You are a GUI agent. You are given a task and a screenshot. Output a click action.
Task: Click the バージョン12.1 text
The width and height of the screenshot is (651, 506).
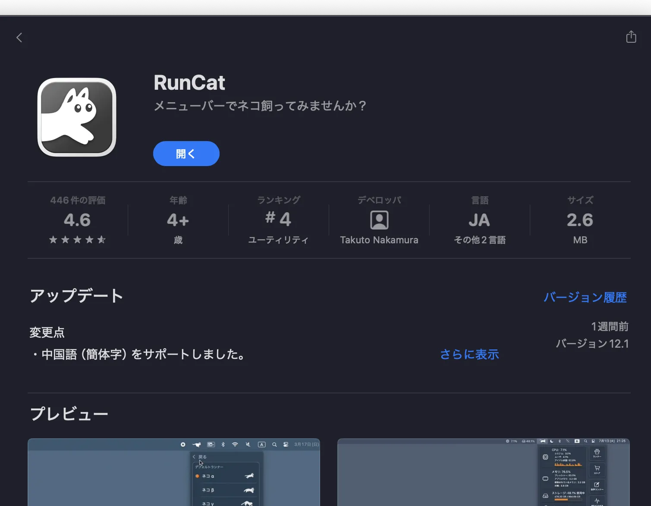pyautogui.click(x=592, y=344)
